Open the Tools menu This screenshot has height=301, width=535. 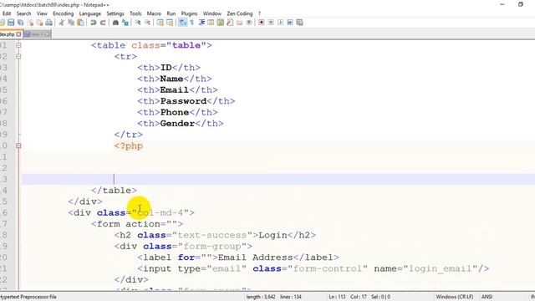click(135, 13)
